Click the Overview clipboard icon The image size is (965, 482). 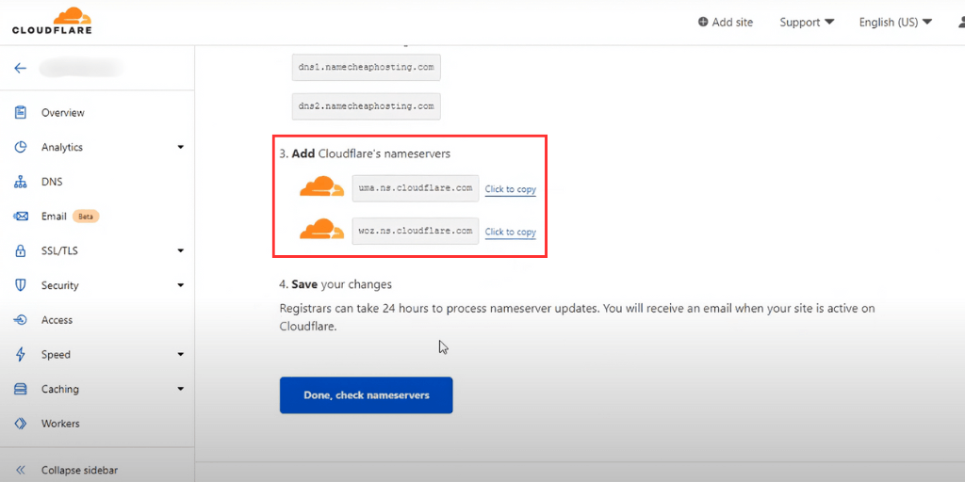point(21,113)
